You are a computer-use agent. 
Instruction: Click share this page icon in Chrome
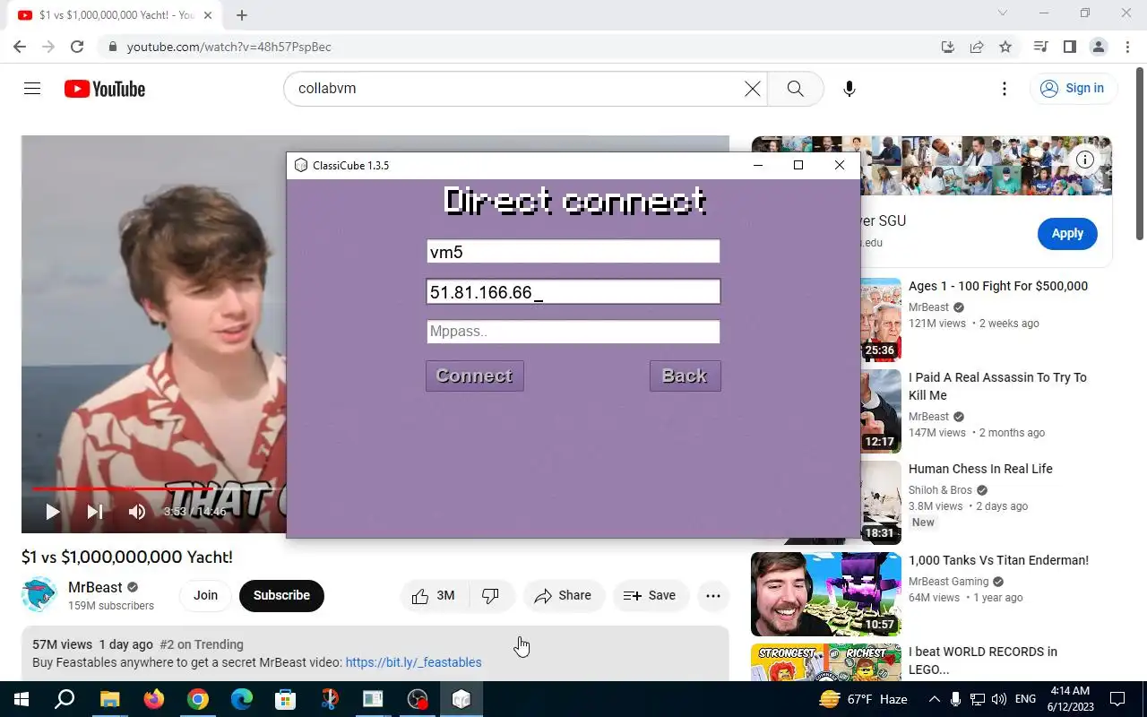coord(977,47)
